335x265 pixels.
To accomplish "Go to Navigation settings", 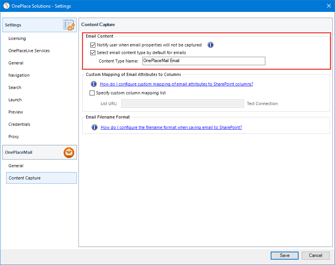I will (19, 75).
